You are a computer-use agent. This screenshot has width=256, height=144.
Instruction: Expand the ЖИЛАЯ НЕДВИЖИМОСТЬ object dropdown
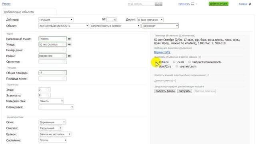(64, 26)
